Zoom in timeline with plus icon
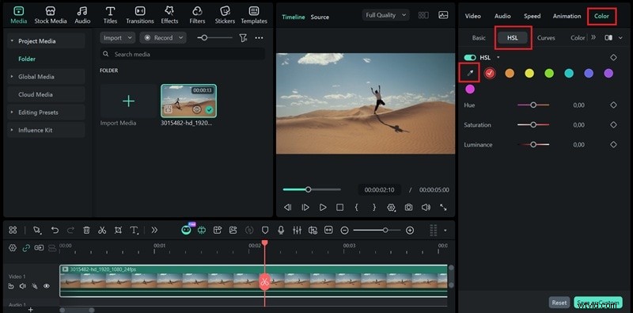The image size is (633, 313). pos(410,230)
